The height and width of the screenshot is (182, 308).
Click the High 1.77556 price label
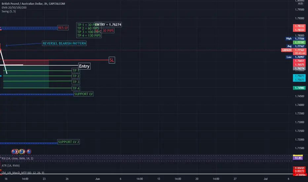point(296,39)
